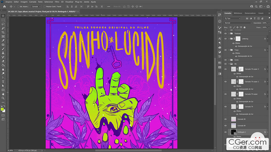Screen dimensions: 271x152
Task: Switch to the Bibliotecas tab
Action: (238, 13)
